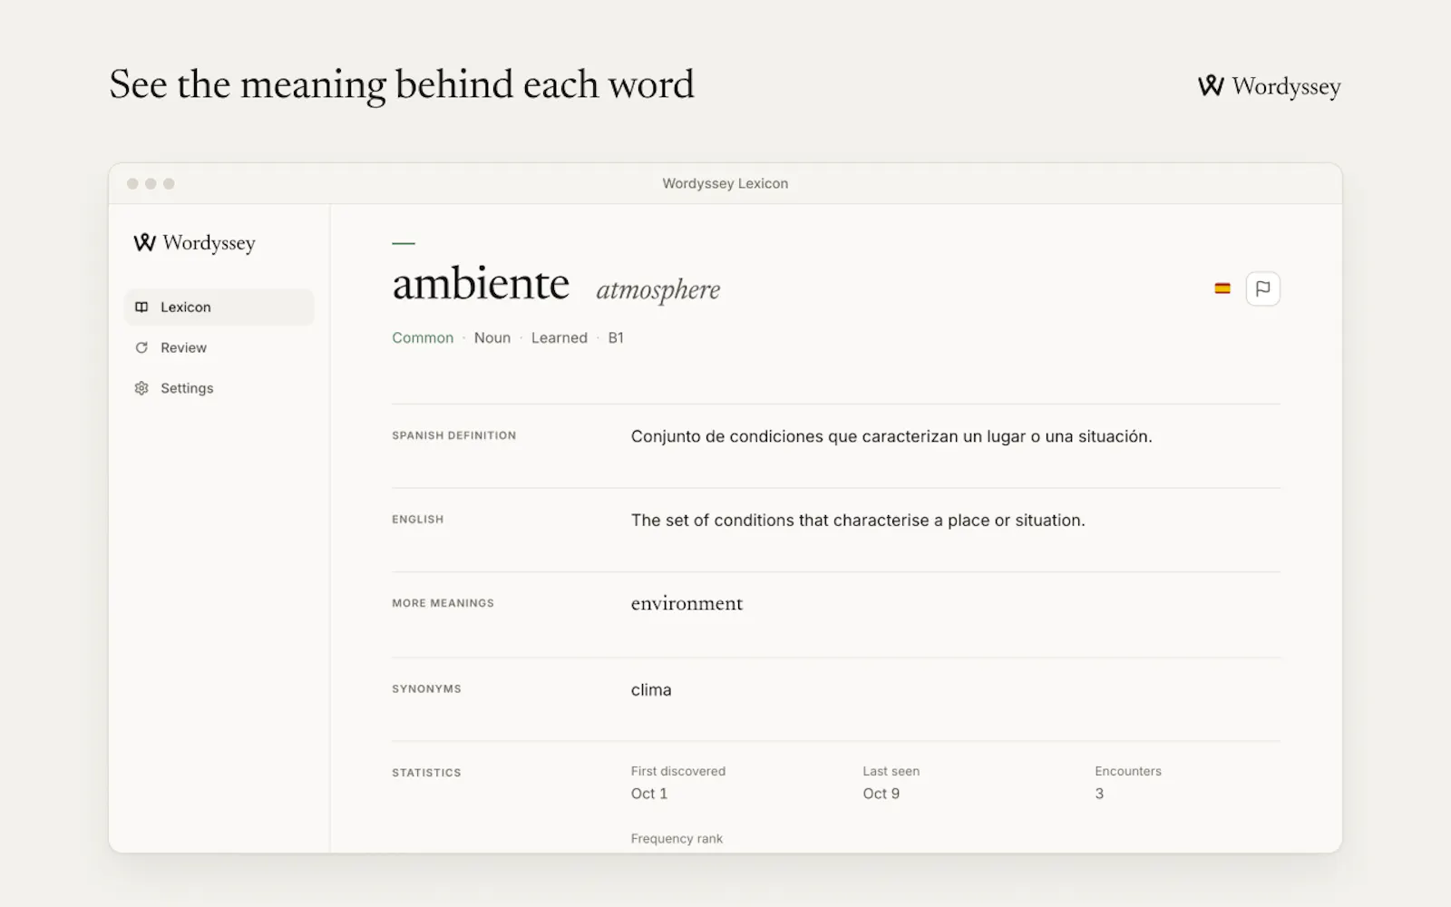The height and width of the screenshot is (907, 1451).
Task: Click the Encounters value '3'
Action: (1099, 794)
